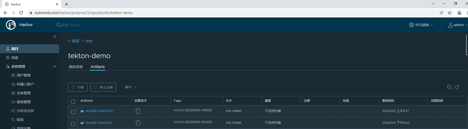The height and width of the screenshot is (129, 468).
Task: Open a new browser tab
Action: point(66,4)
